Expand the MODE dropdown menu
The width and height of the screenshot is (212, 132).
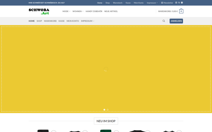(x=66, y=11)
